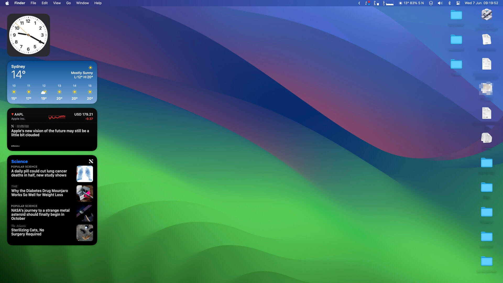Launch the app icon at the desktop top-right
The image size is (503, 283).
click(486, 14)
